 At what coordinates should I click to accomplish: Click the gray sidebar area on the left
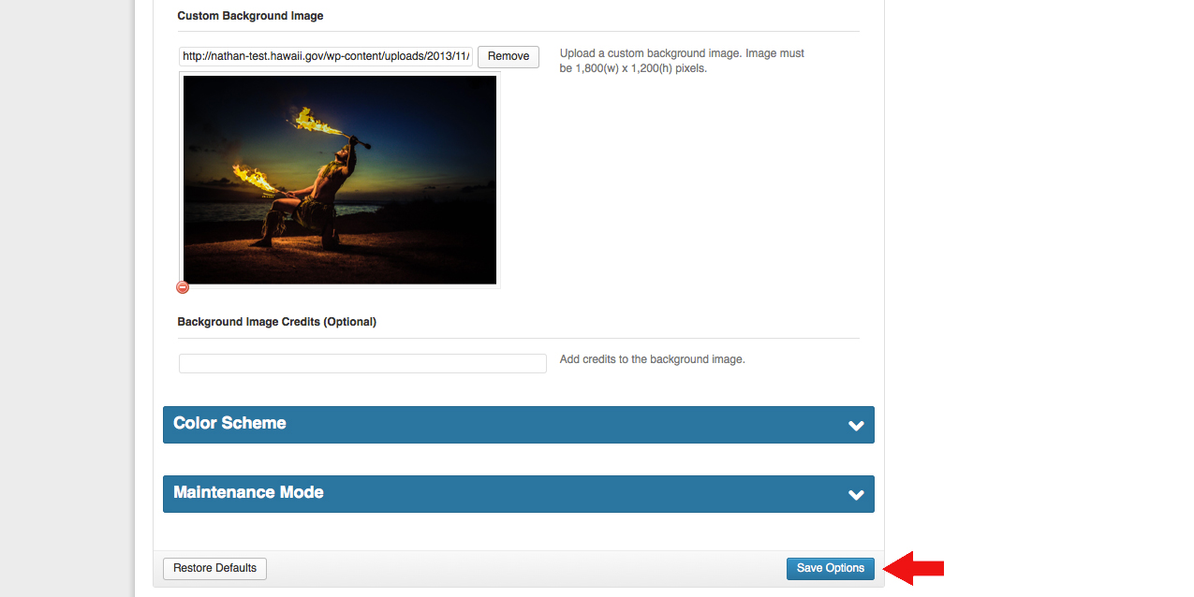pyautogui.click(x=66, y=299)
